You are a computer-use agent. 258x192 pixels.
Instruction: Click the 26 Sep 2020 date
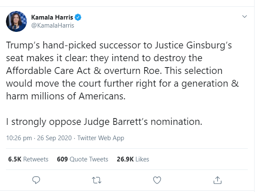pos(54,138)
